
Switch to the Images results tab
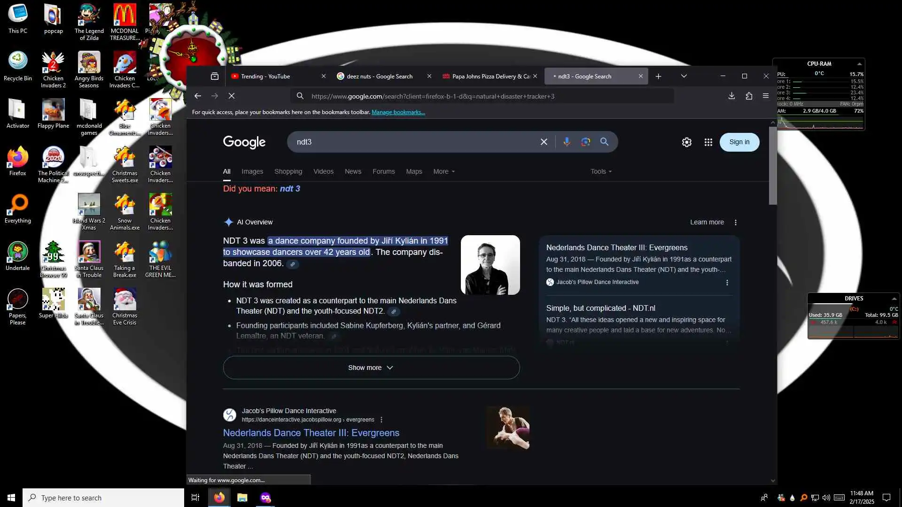tap(252, 171)
